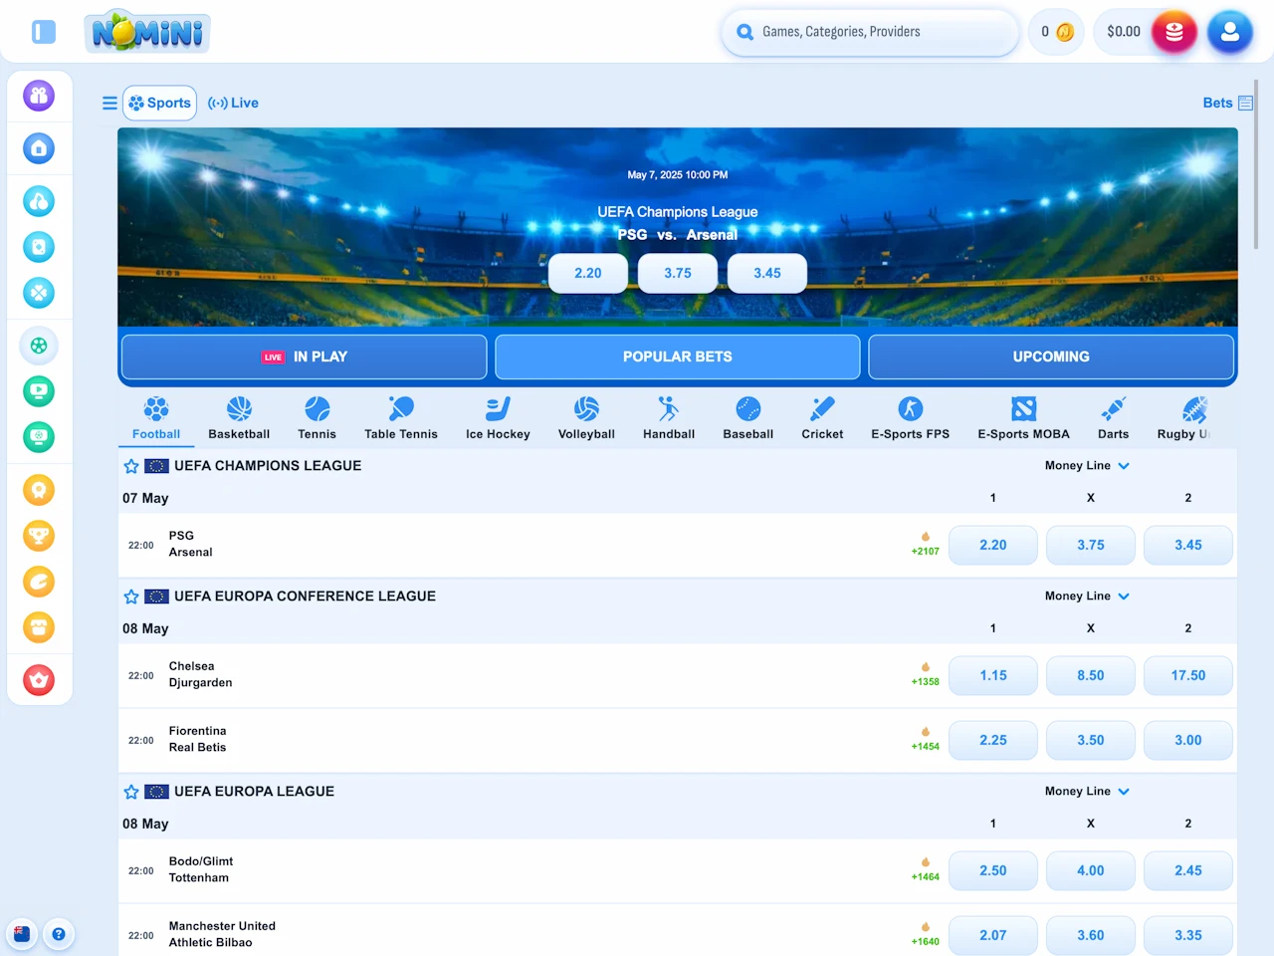
Task: Open the playing card casino sidebar icon
Action: [x=39, y=247]
